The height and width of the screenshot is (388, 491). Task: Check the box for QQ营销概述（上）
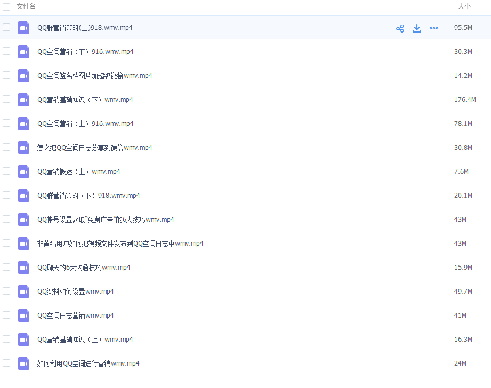[6, 171]
